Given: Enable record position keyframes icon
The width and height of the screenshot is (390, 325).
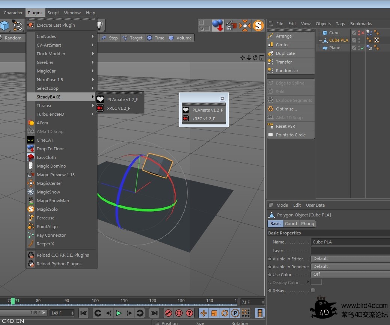Looking at the screenshot, I should (204, 313).
